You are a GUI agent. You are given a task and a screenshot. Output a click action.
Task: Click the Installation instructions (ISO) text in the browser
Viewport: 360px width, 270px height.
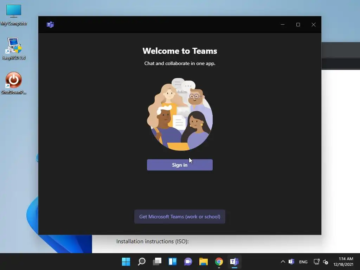(153, 241)
